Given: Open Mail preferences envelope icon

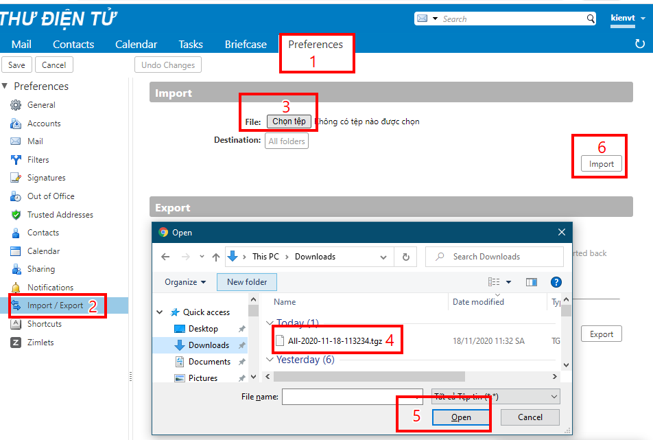Looking at the screenshot, I should (16, 141).
